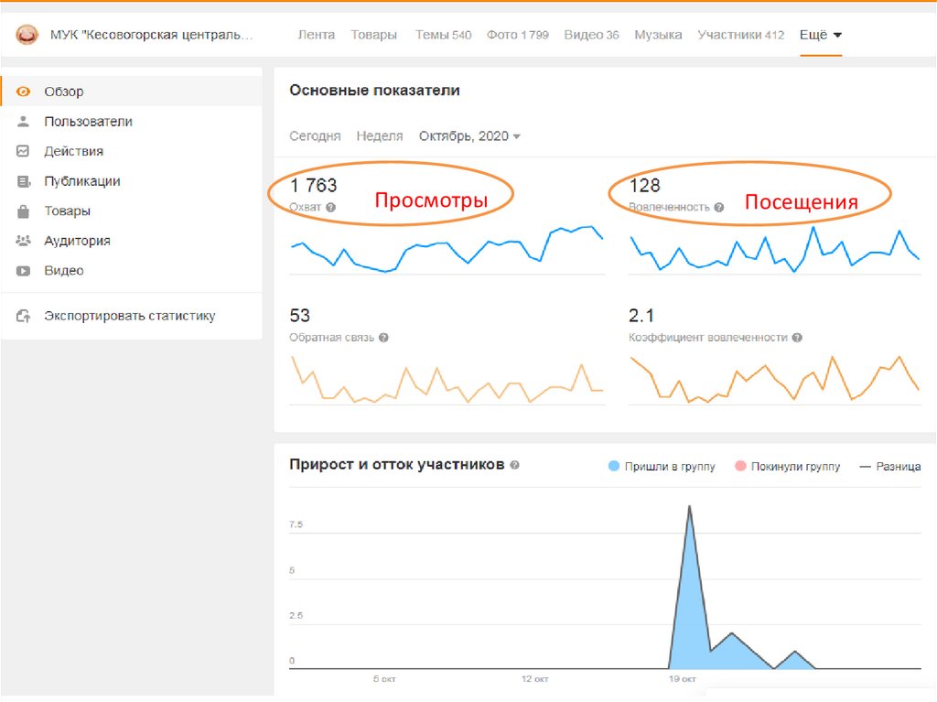Click the Публикации document icon

click(x=24, y=182)
